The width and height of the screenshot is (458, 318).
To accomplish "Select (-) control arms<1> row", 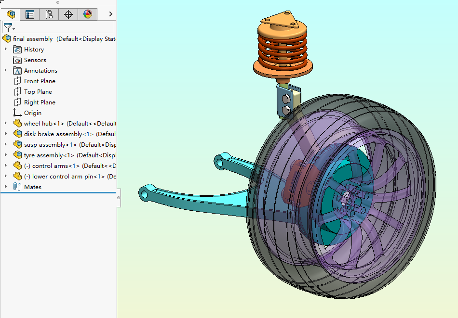I will pyautogui.click(x=69, y=166).
